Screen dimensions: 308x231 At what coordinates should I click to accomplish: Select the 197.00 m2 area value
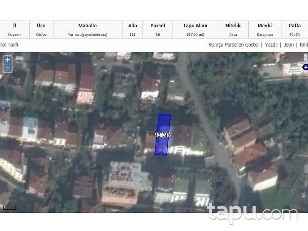[x=195, y=35]
